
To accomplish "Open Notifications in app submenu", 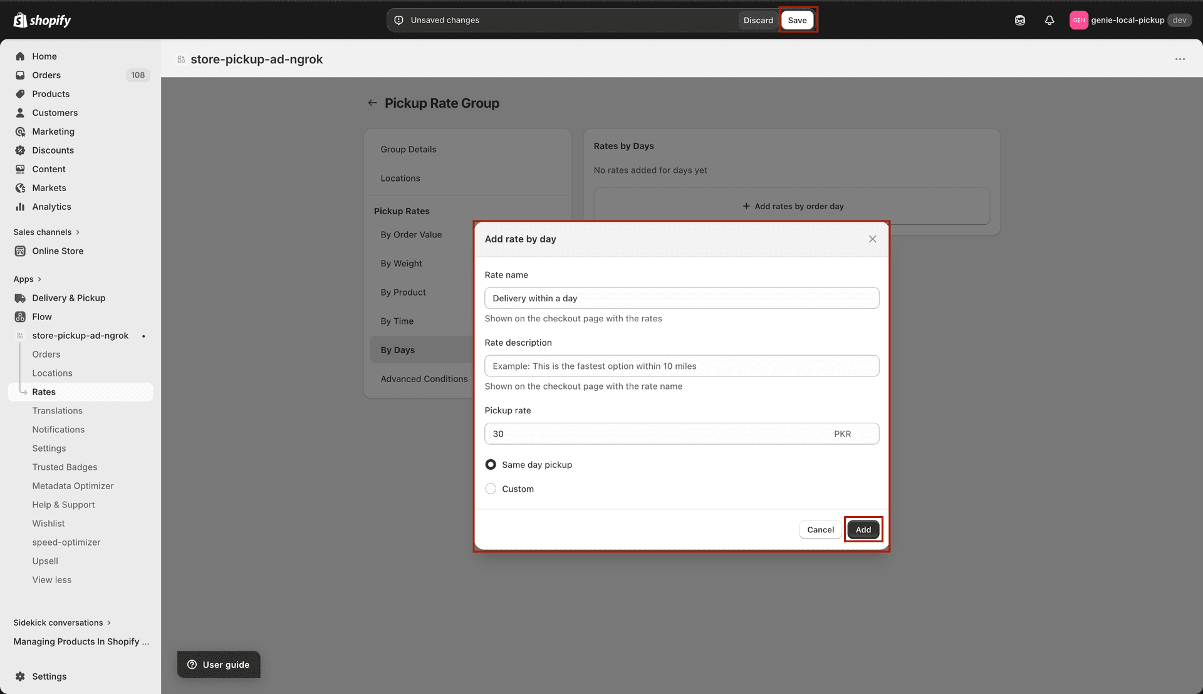I will point(58,430).
